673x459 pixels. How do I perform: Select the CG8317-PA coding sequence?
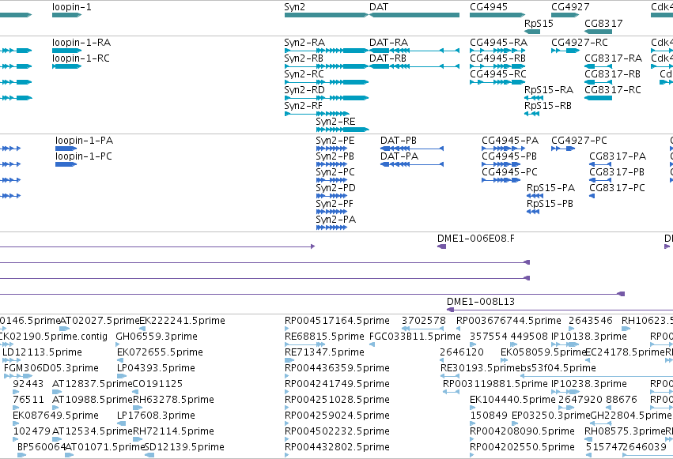600,164
